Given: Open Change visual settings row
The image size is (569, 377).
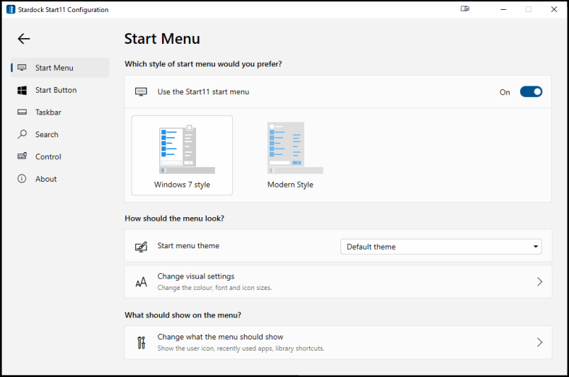Looking at the screenshot, I should pyautogui.click(x=338, y=282).
